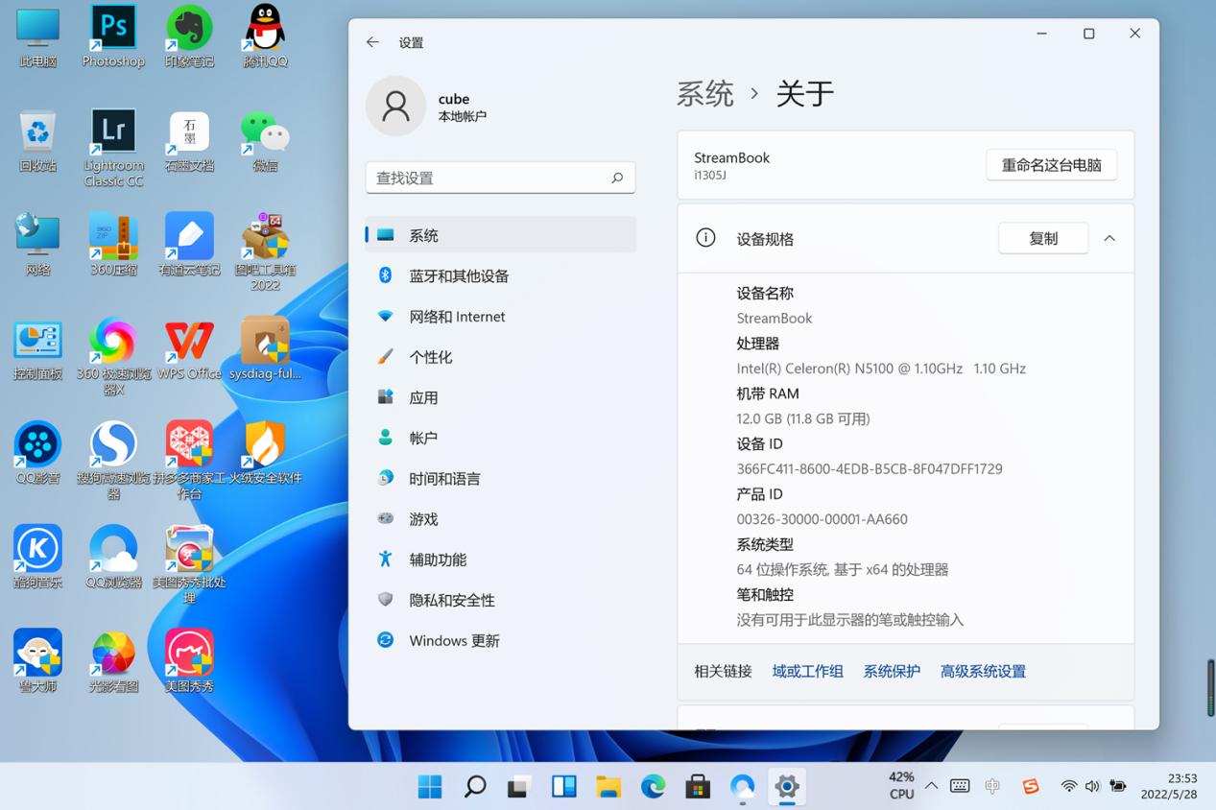Open 帐户 settings category

pos(501,438)
